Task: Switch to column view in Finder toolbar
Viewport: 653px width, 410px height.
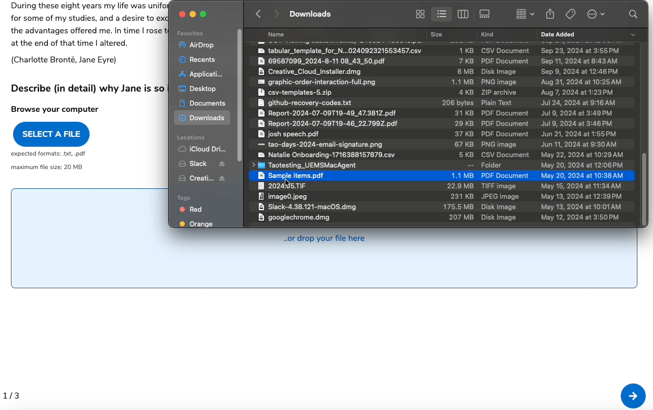Action: point(462,14)
